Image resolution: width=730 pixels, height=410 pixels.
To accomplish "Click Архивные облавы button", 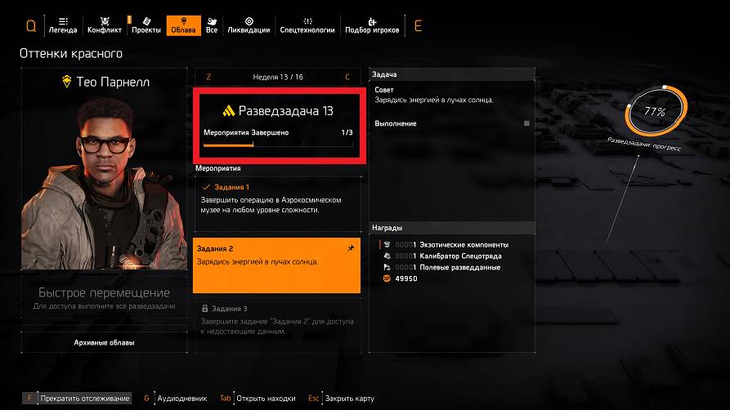I will 105,342.
